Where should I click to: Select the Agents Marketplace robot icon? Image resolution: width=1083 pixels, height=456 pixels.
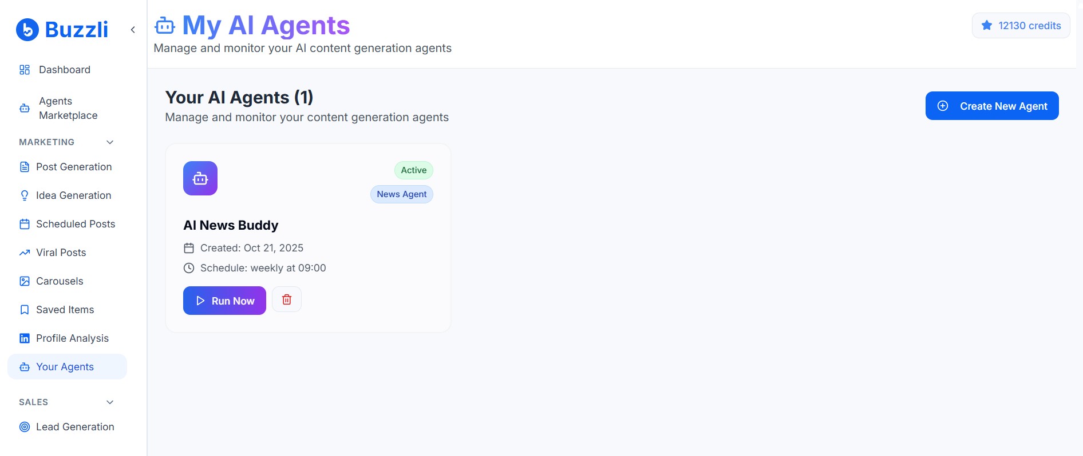click(24, 107)
